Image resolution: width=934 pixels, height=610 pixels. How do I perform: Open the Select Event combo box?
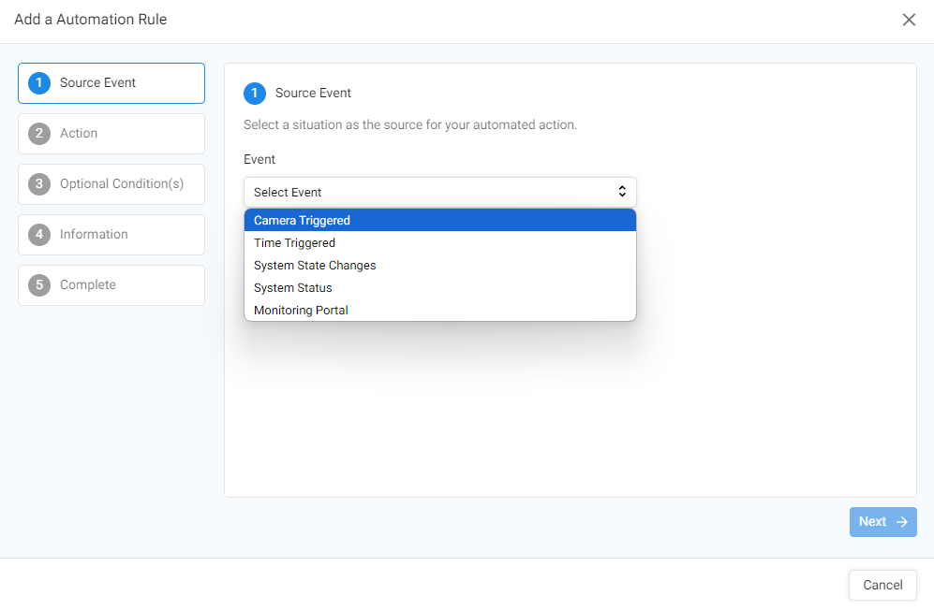coord(439,192)
